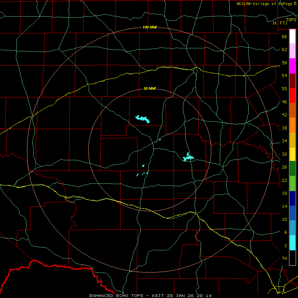Click the TH legend label

click(284, 259)
